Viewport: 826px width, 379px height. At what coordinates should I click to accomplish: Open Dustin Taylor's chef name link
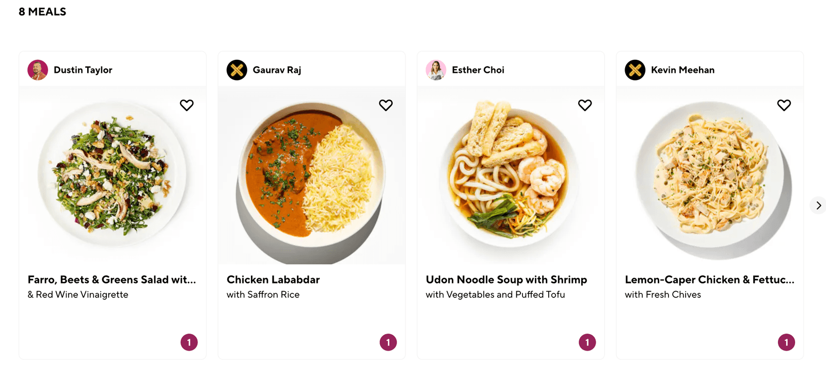(83, 70)
